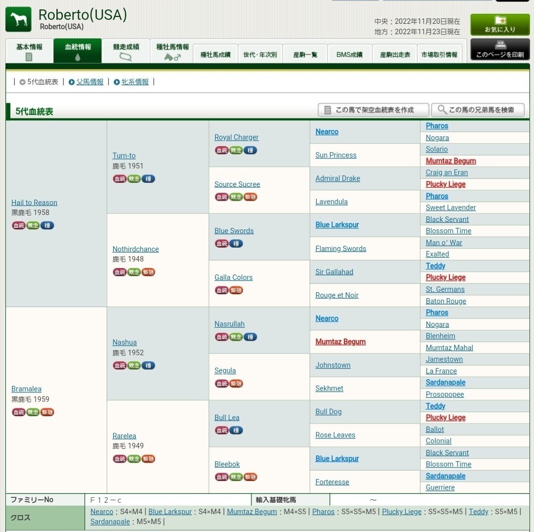Image resolution: width=534 pixels, height=532 pixels.
Task: Open 血統 badge under Nashua
Action: tap(120, 366)
